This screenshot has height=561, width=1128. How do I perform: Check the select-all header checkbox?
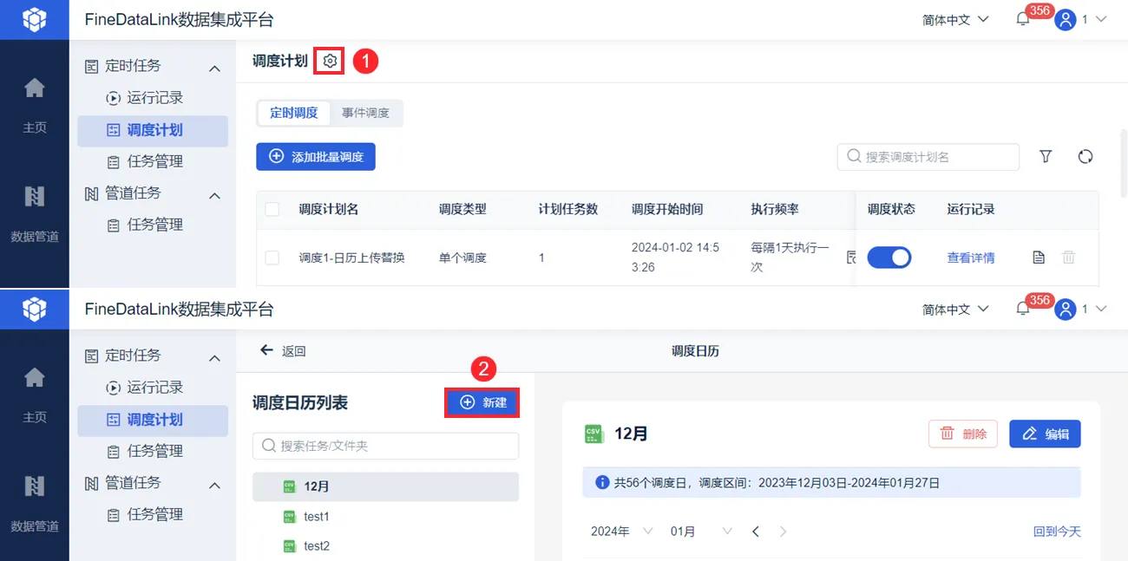[x=272, y=209]
